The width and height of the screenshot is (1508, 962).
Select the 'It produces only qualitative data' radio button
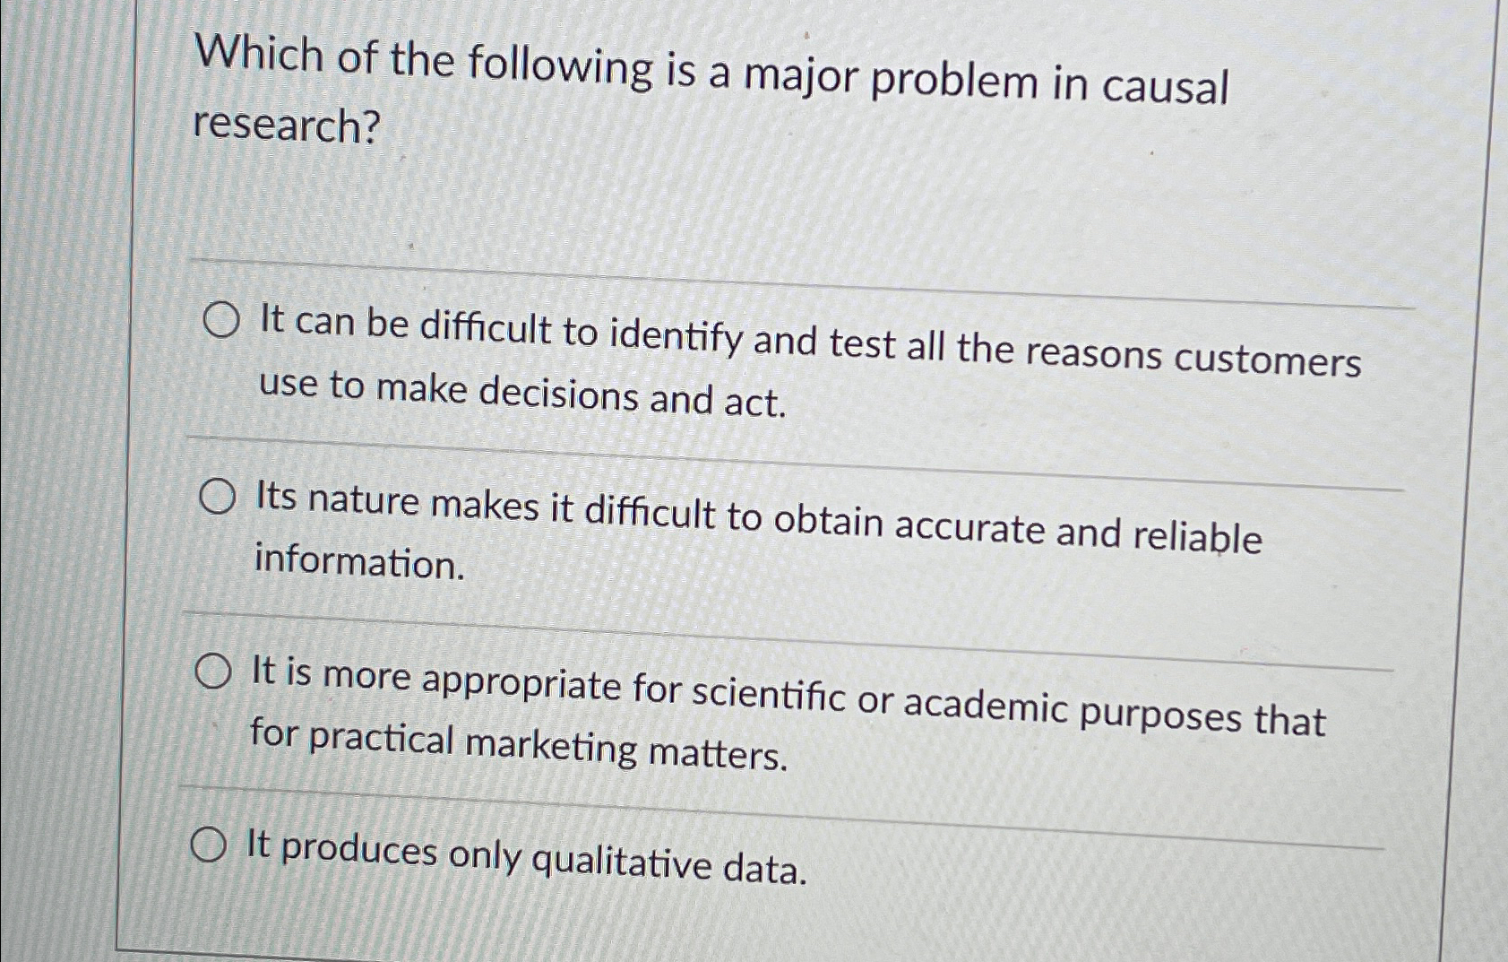coord(210,844)
